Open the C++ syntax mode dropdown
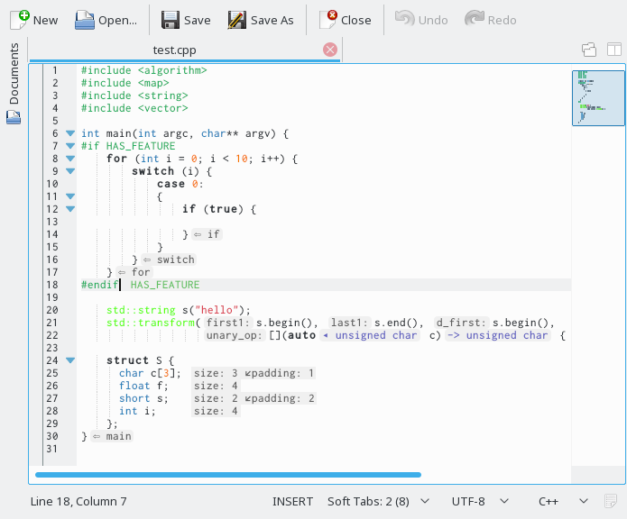This screenshot has height=519, width=627. point(563,501)
